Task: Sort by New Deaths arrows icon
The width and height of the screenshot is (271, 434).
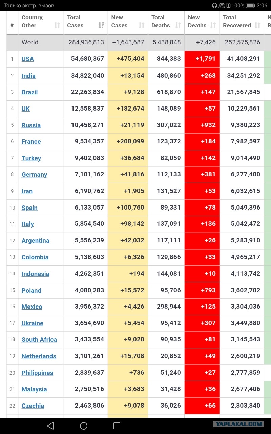Action: coord(213,25)
